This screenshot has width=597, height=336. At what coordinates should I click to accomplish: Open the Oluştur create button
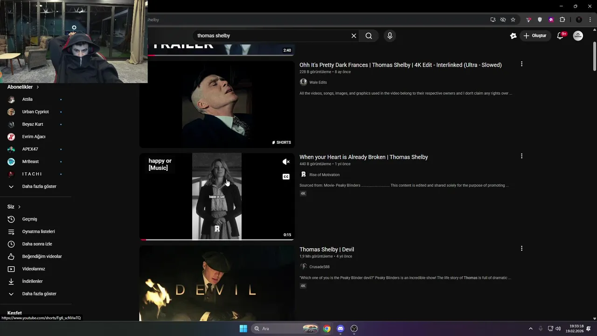(x=536, y=35)
